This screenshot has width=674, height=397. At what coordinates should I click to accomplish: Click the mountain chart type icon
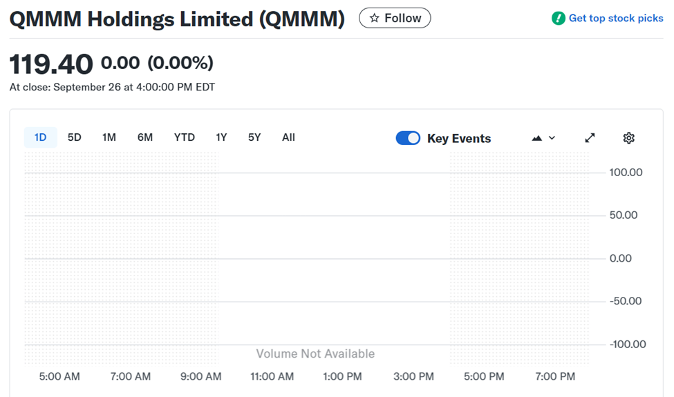click(537, 138)
